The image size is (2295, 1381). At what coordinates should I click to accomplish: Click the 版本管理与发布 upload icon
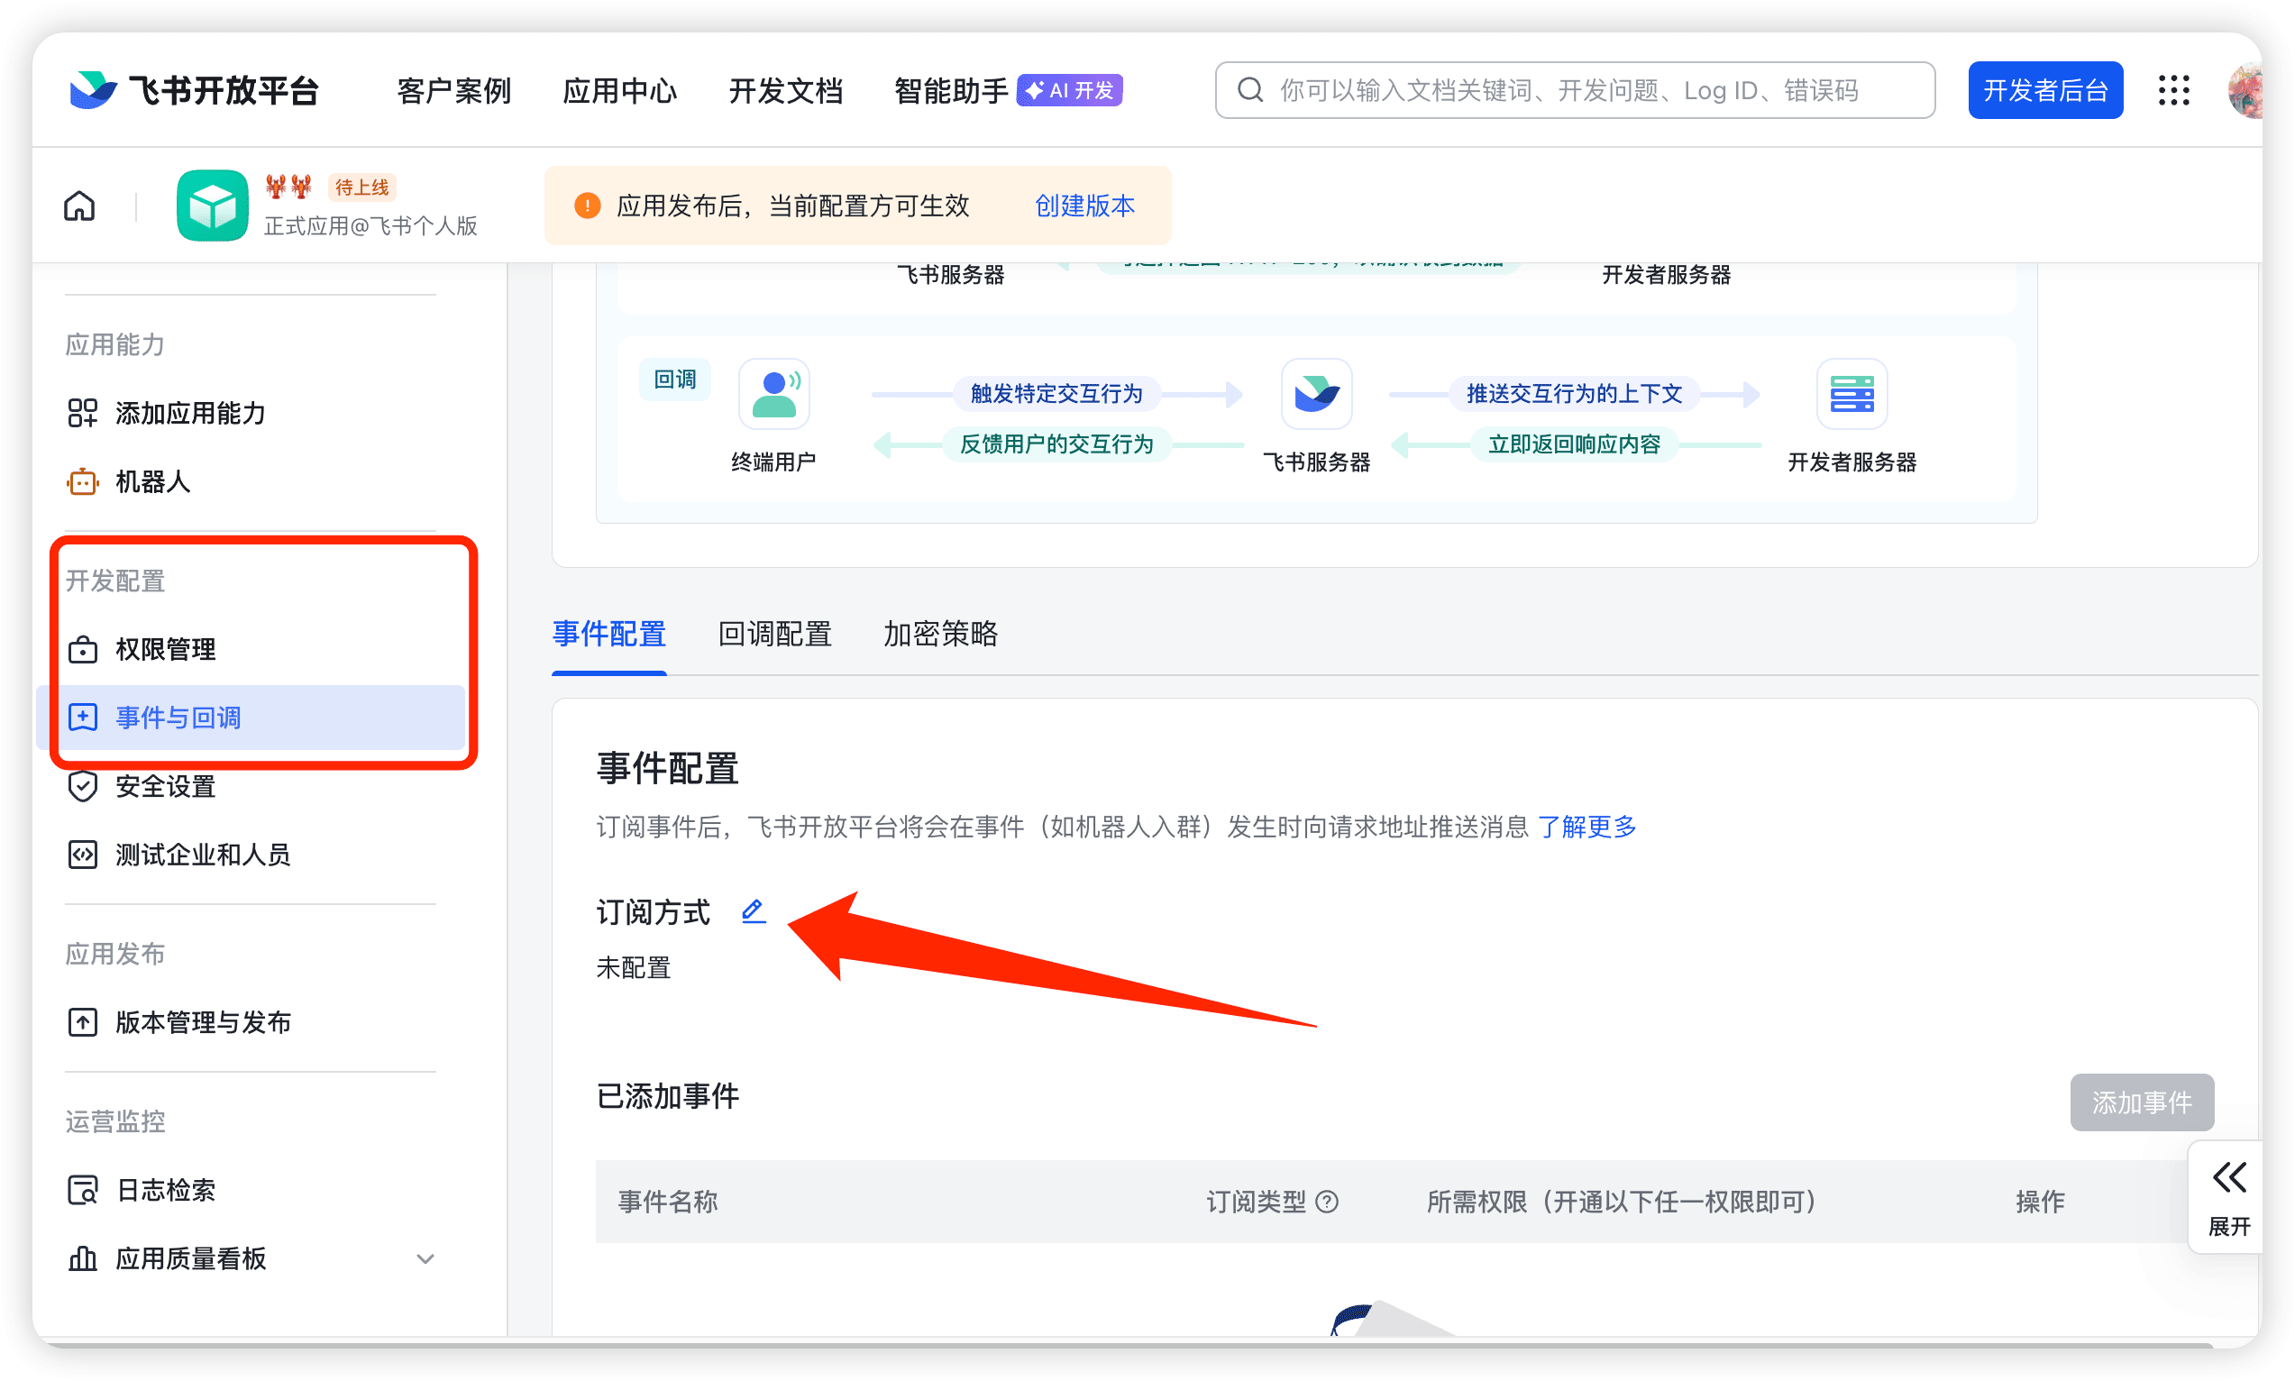click(x=83, y=1020)
